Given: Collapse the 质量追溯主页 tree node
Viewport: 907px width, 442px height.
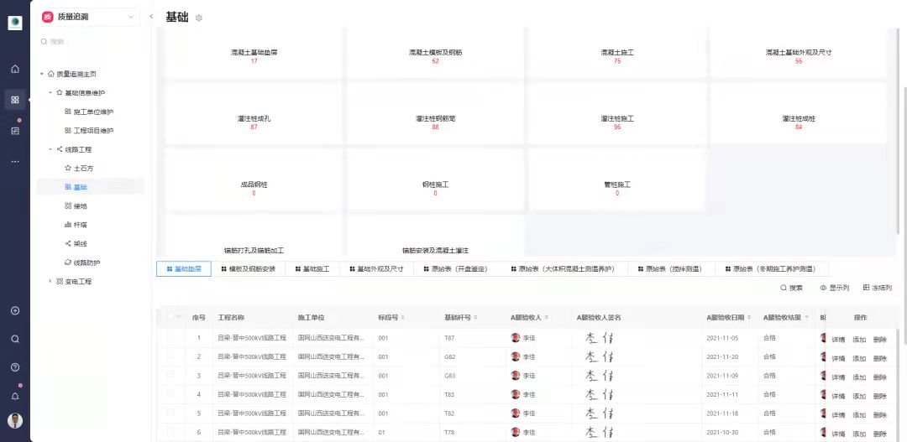Looking at the screenshot, I should point(42,74).
